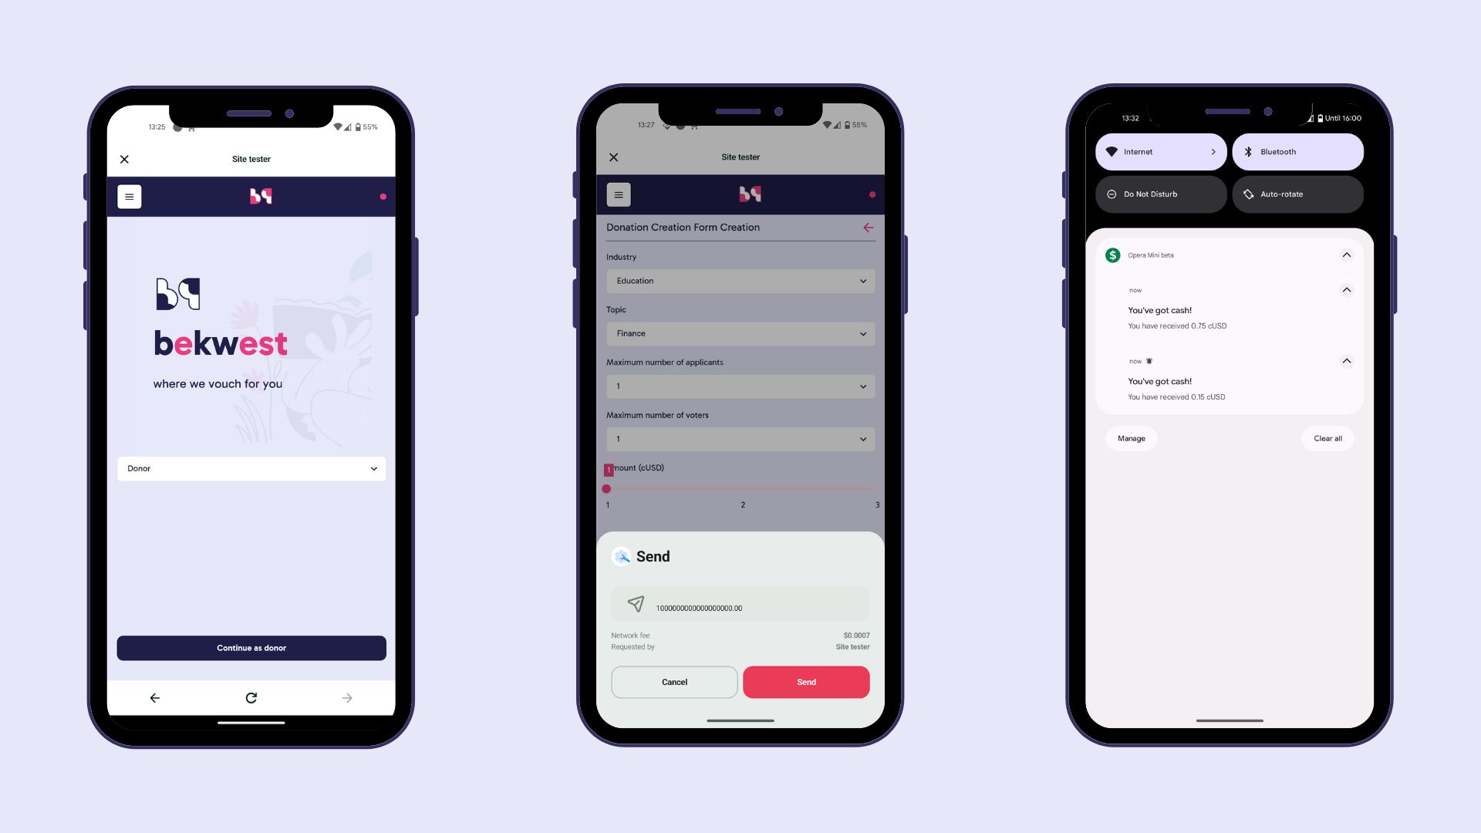Cancel the pending send transaction
The height and width of the screenshot is (833, 1481).
tap(674, 682)
